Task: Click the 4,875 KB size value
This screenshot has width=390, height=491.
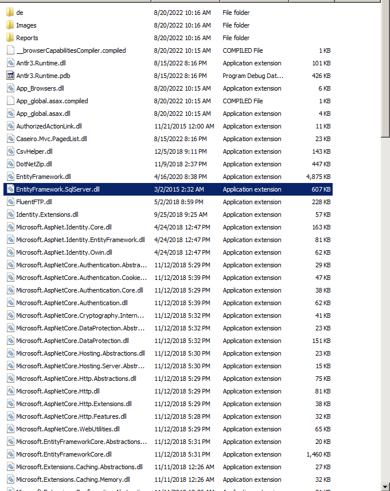Action: (x=318, y=177)
